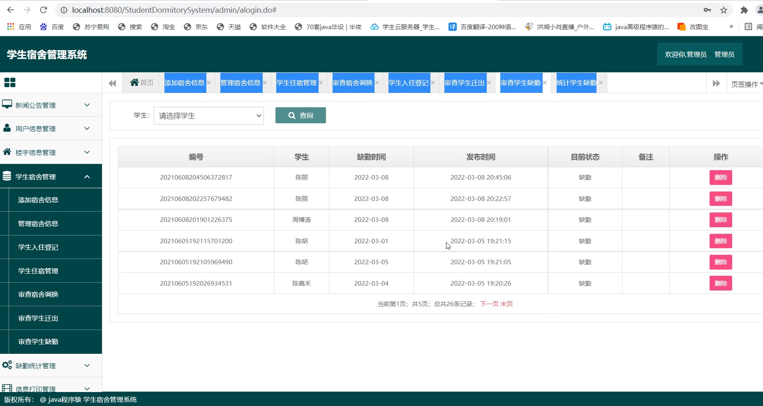Close the 统计学生缺勤 tab

601,83
